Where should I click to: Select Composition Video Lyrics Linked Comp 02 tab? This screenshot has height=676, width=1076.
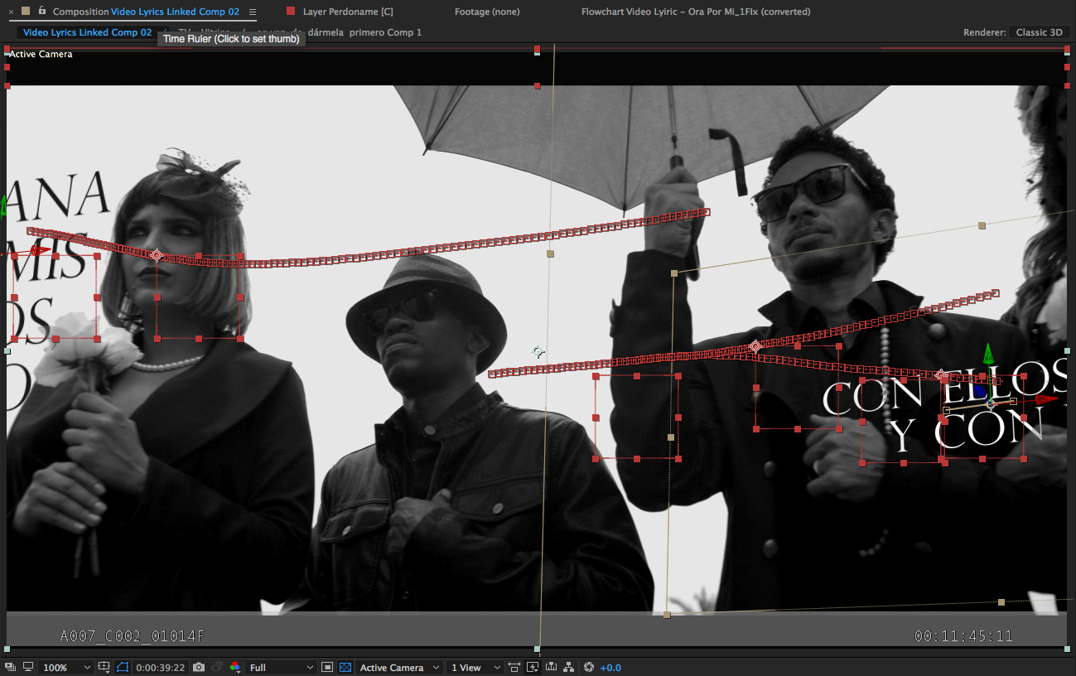(x=146, y=12)
